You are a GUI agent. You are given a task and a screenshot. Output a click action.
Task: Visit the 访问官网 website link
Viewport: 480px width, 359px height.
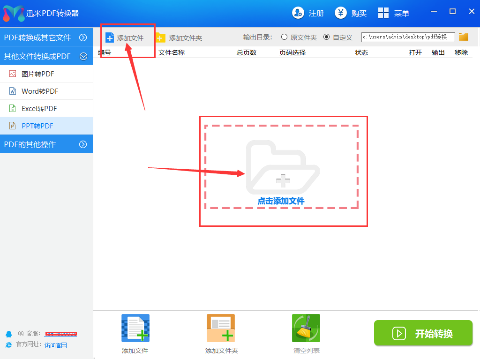(56, 345)
